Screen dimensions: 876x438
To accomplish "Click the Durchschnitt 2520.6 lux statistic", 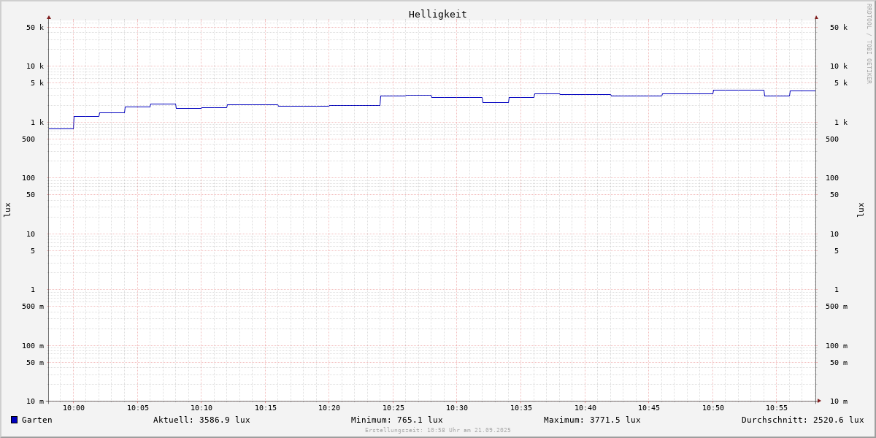I will coord(802,420).
